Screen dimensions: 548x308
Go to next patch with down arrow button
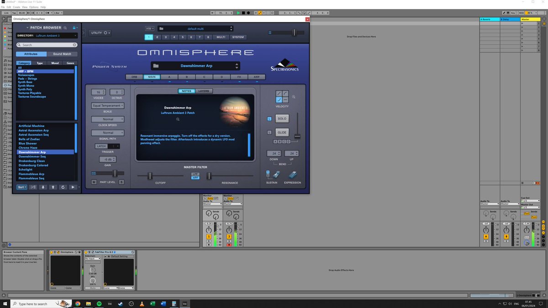pos(43,187)
